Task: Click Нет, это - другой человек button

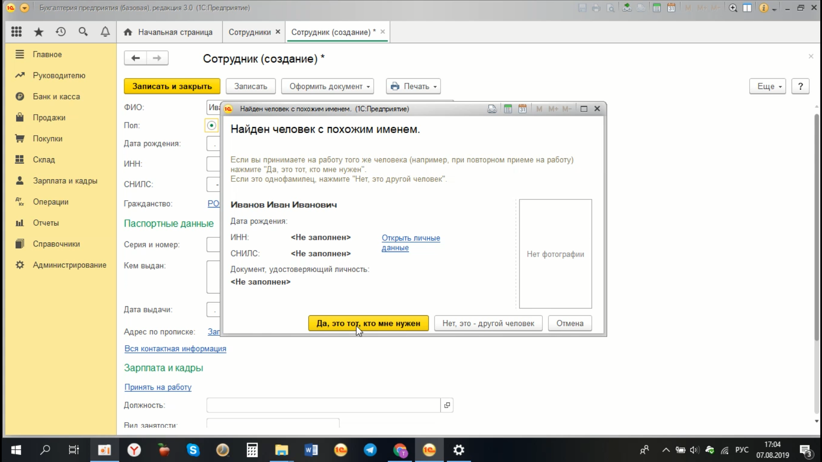Action: [488, 323]
